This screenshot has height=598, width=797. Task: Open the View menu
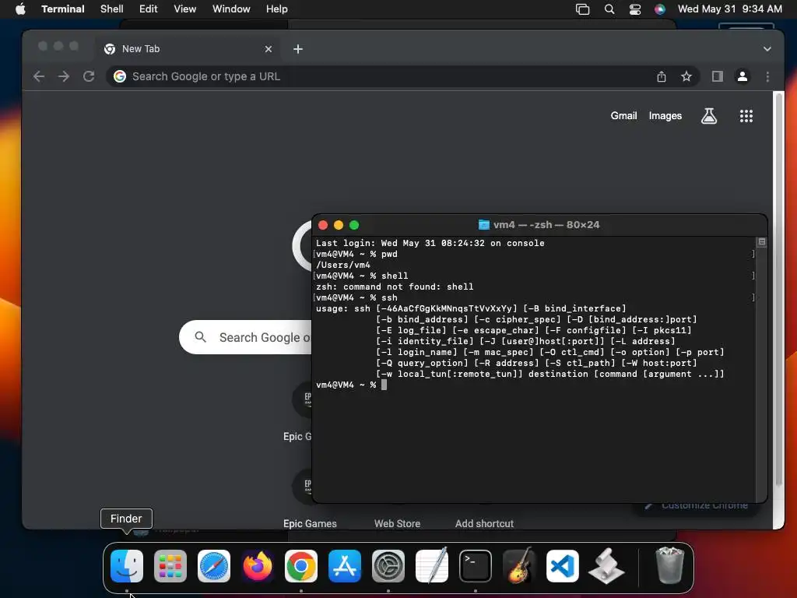(185, 9)
